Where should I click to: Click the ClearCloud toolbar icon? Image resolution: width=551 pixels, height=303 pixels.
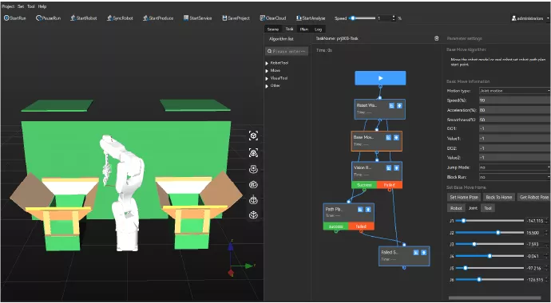263,18
